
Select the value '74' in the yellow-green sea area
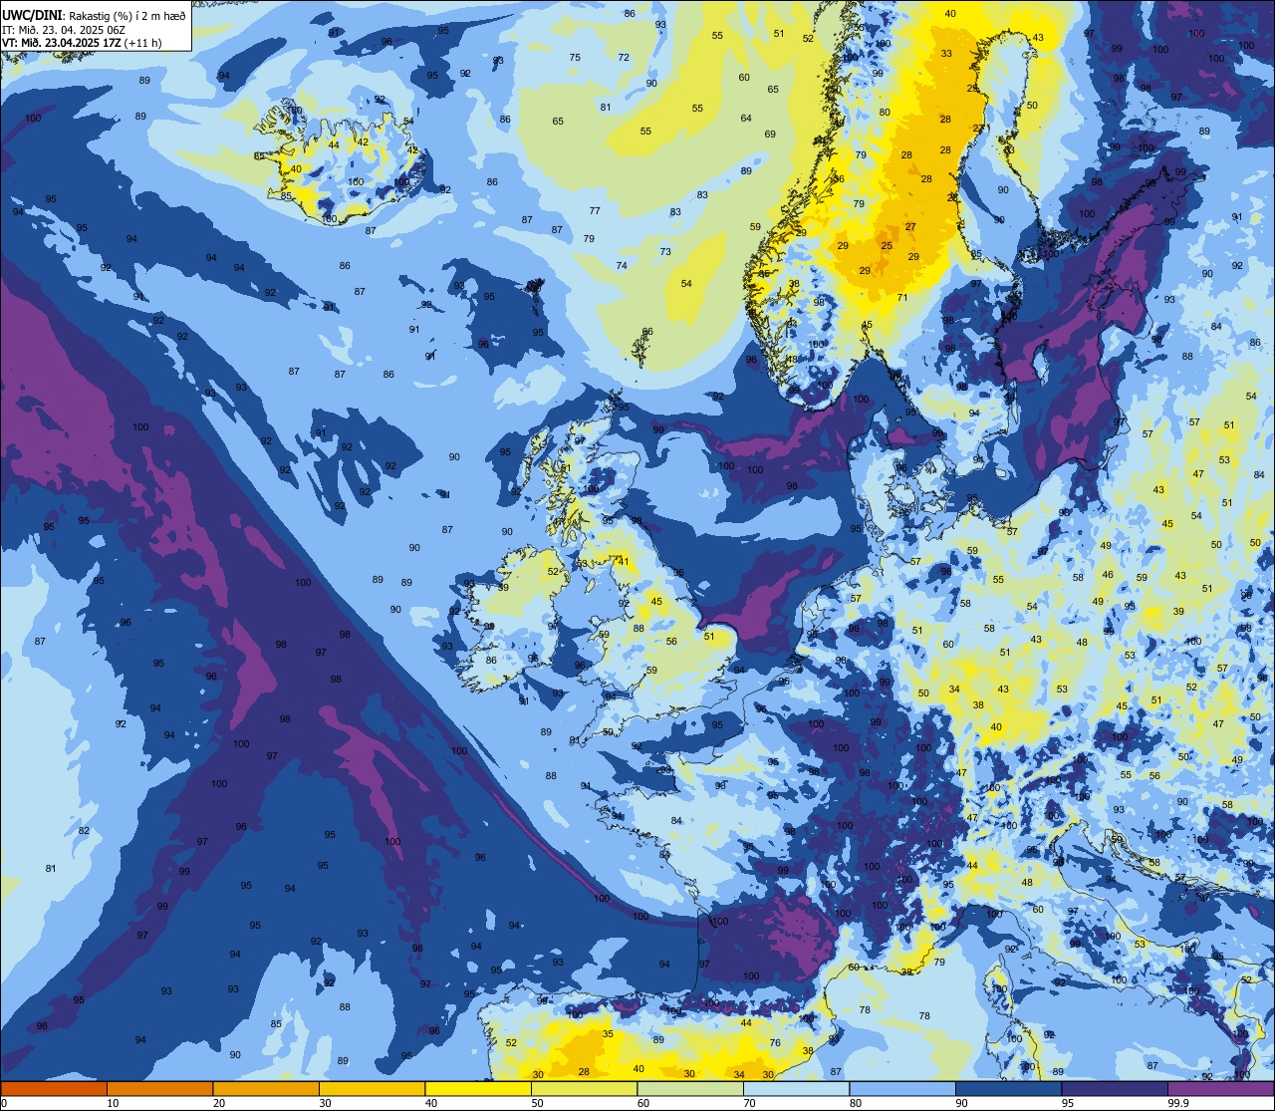[622, 266]
